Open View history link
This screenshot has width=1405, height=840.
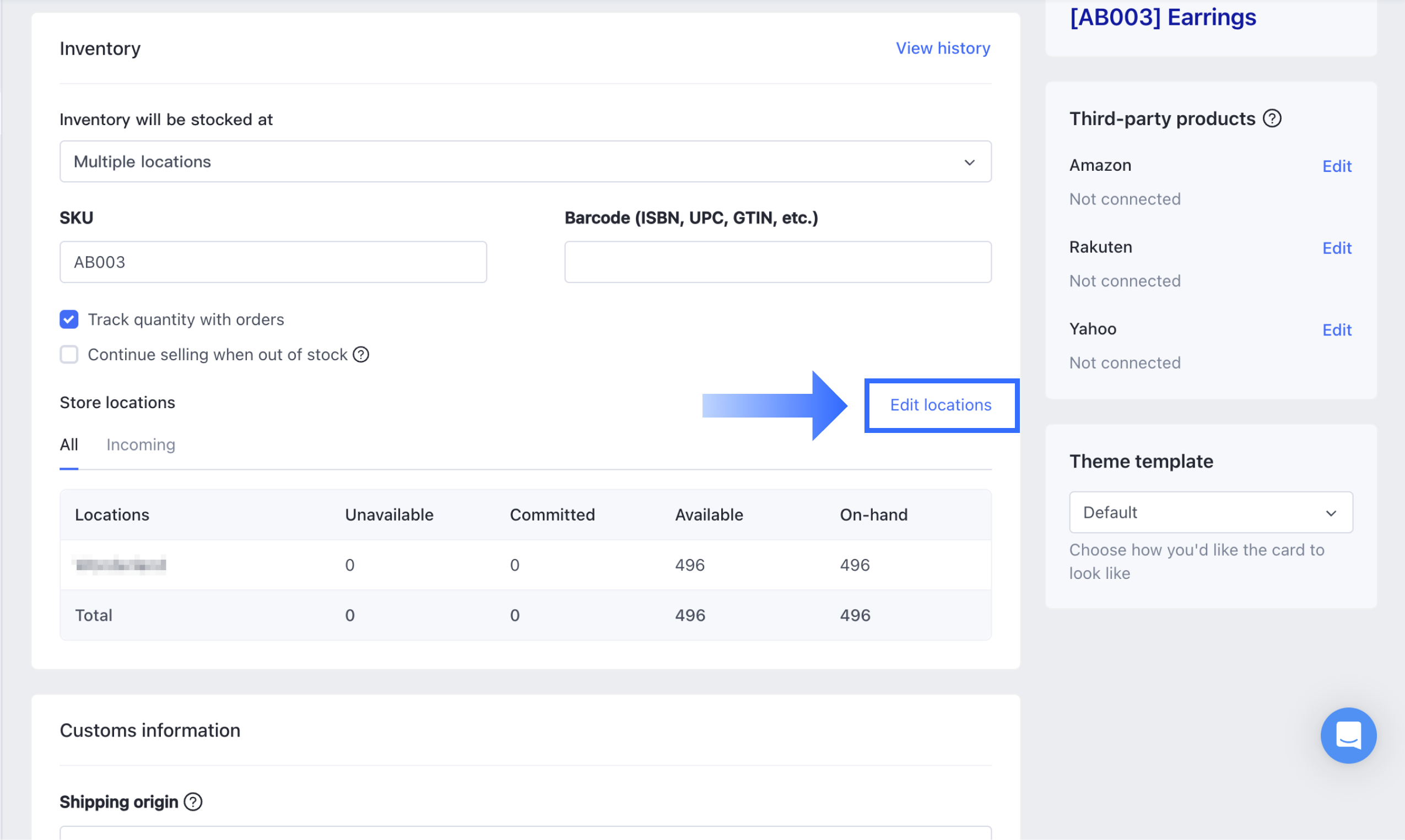943,48
